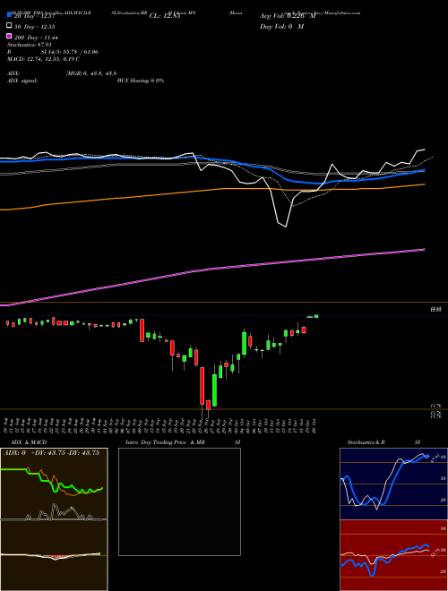This screenshot has height=591, width=448.
Task: Click the 'Stochastics & R' panel title
Action: point(366,442)
